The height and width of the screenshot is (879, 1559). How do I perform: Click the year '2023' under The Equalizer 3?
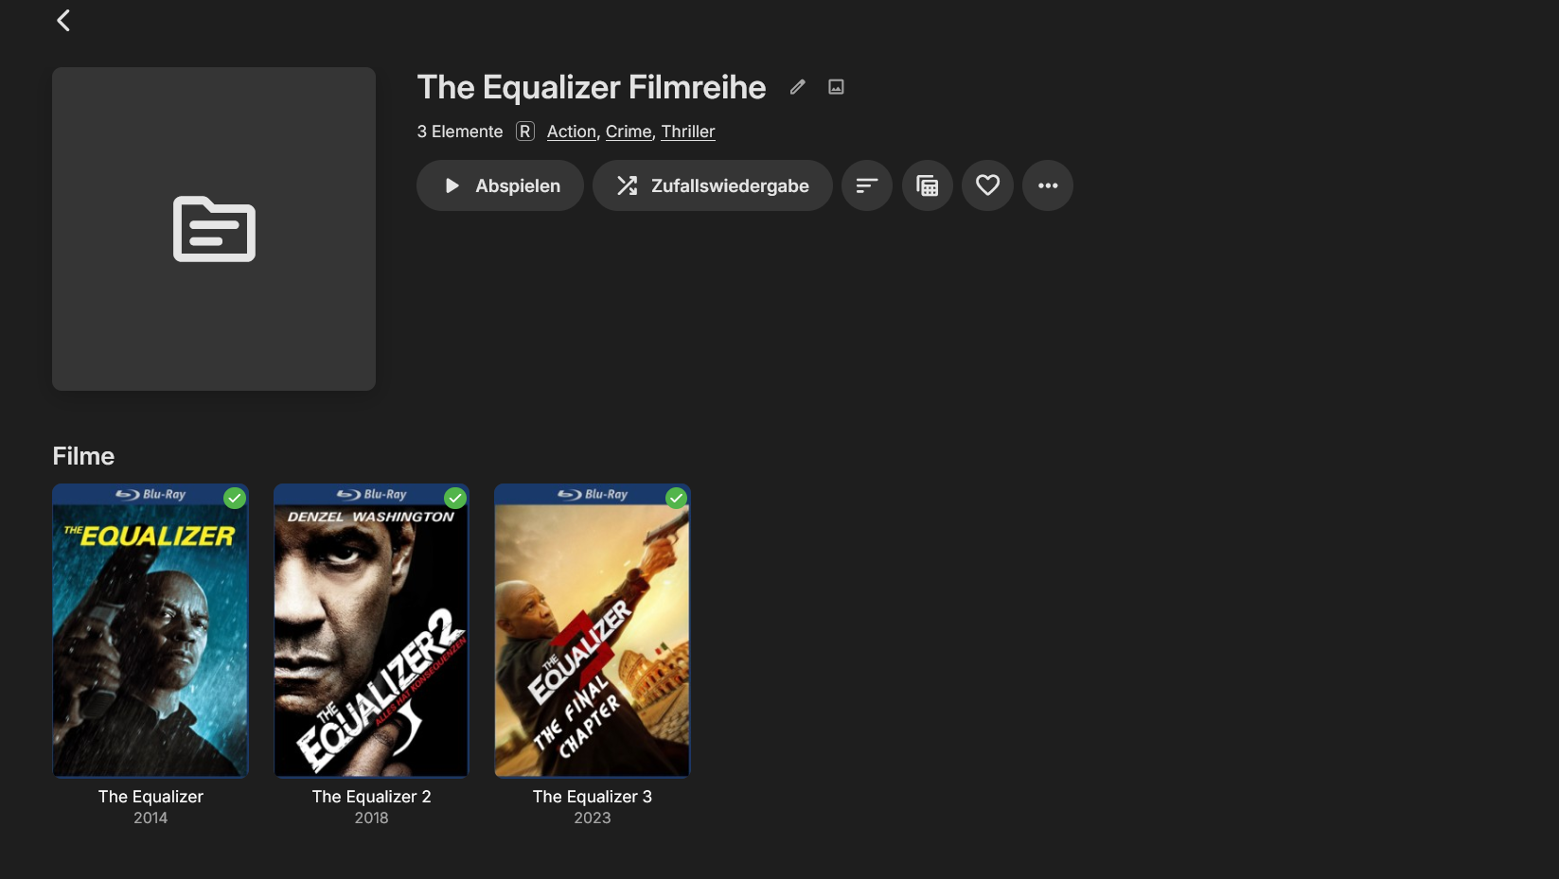tap(593, 817)
